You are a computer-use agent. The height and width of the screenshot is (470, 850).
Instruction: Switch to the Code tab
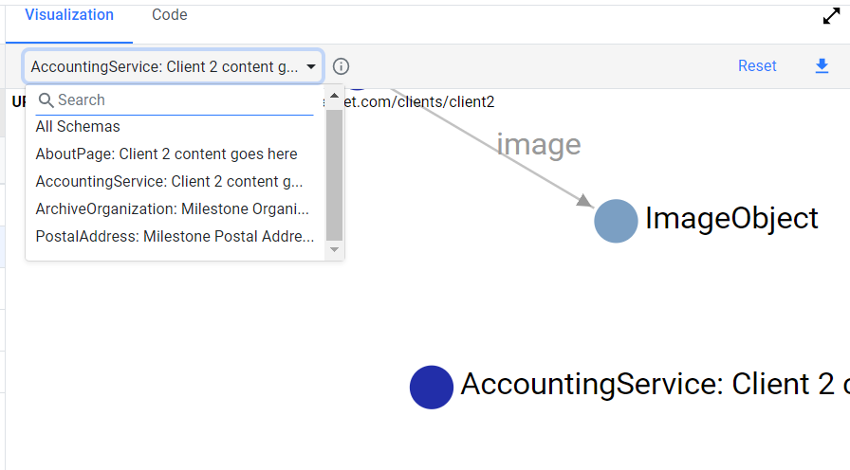pyautogui.click(x=170, y=15)
